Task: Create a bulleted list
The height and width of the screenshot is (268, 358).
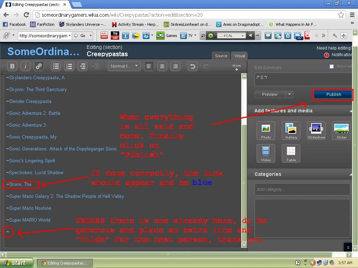Action: [x=56, y=66]
